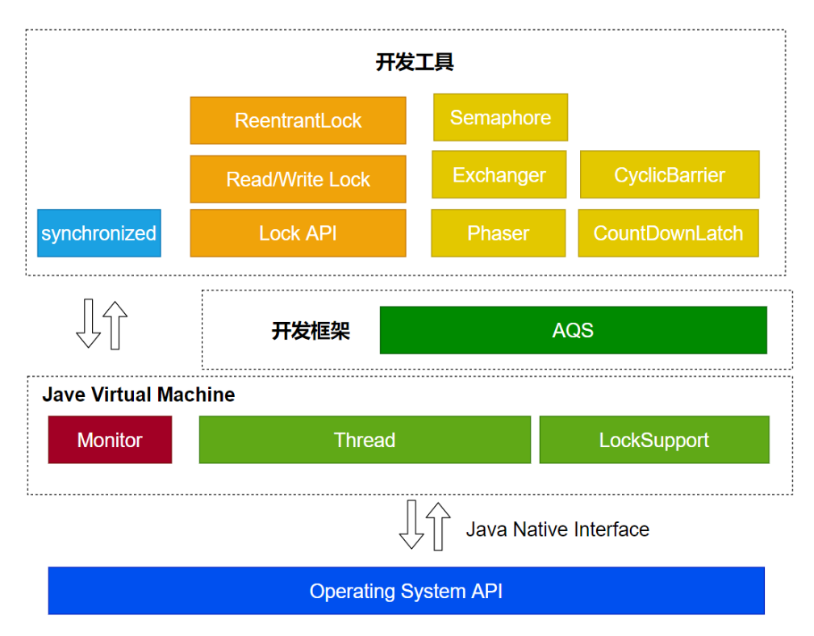This screenshot has width=814, height=636.
Task: Select the Read/Write Lock box
Action: 298,179
